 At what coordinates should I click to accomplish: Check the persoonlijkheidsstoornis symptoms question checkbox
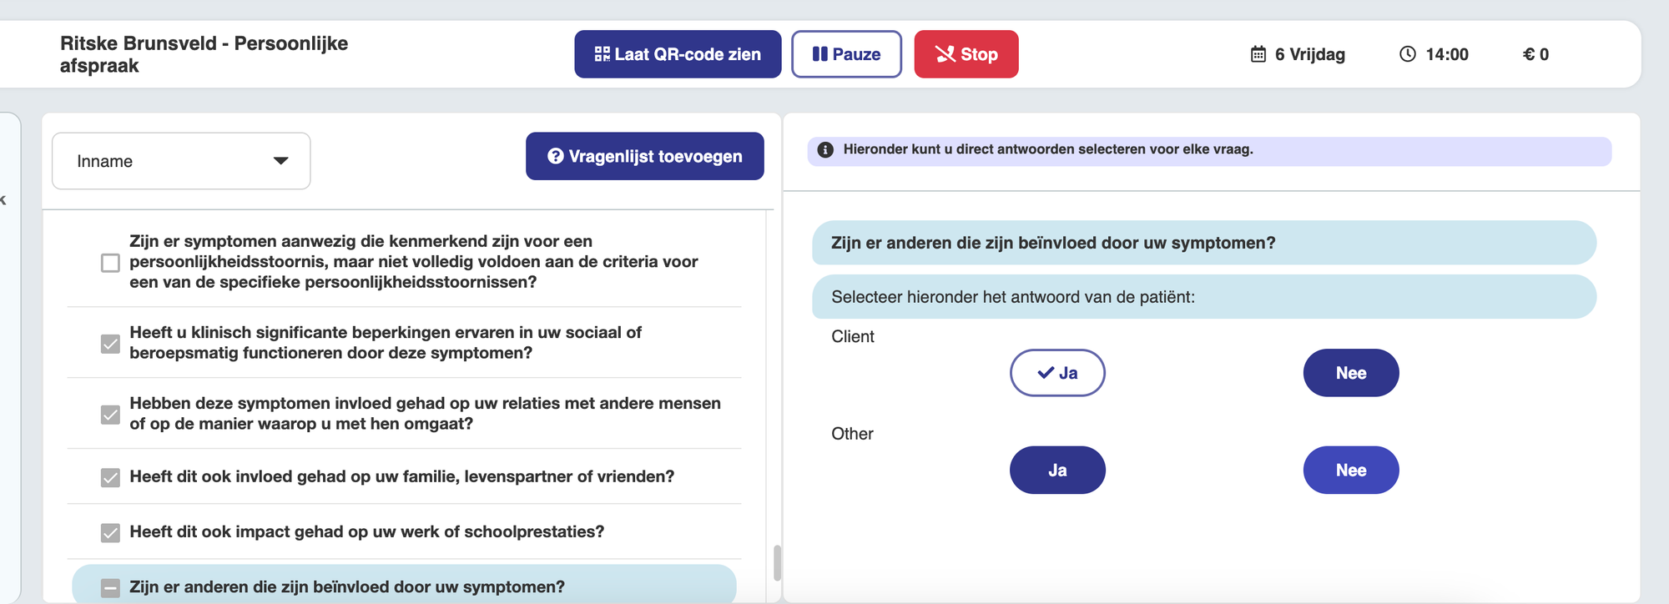pyautogui.click(x=110, y=263)
